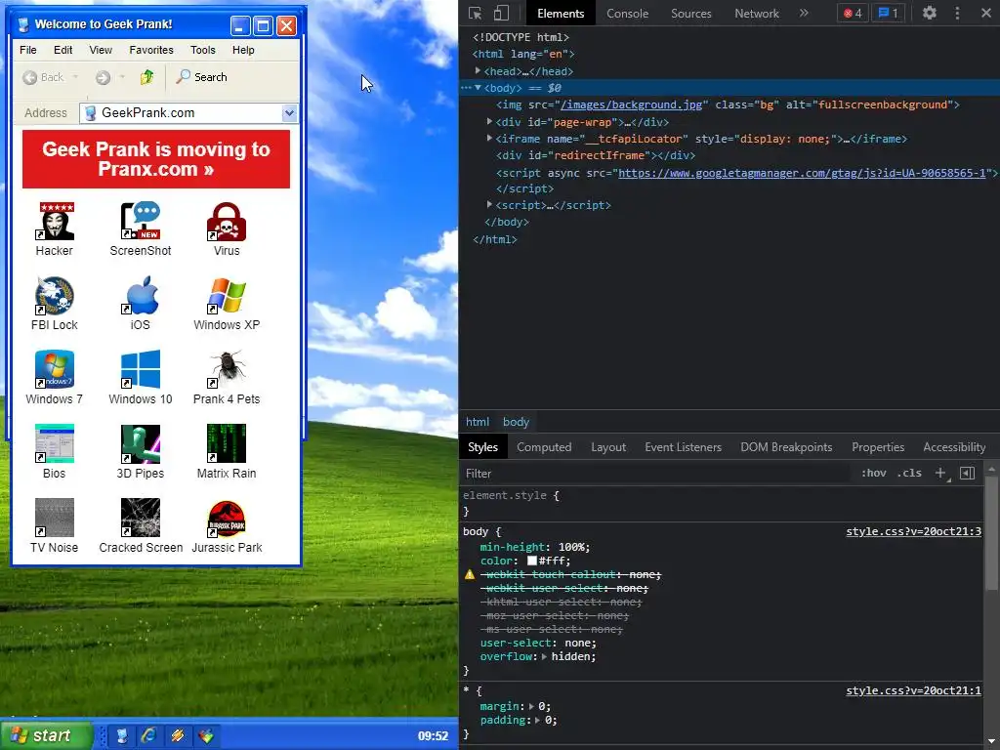This screenshot has width=1000, height=750.
Task: Click the red errors count badge
Action: 853,13
